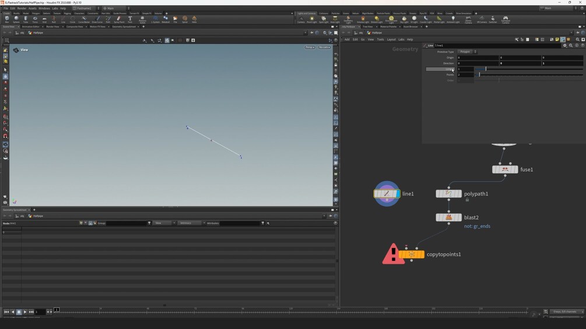Select the Helix shelf tool

pyautogui.click(x=194, y=19)
